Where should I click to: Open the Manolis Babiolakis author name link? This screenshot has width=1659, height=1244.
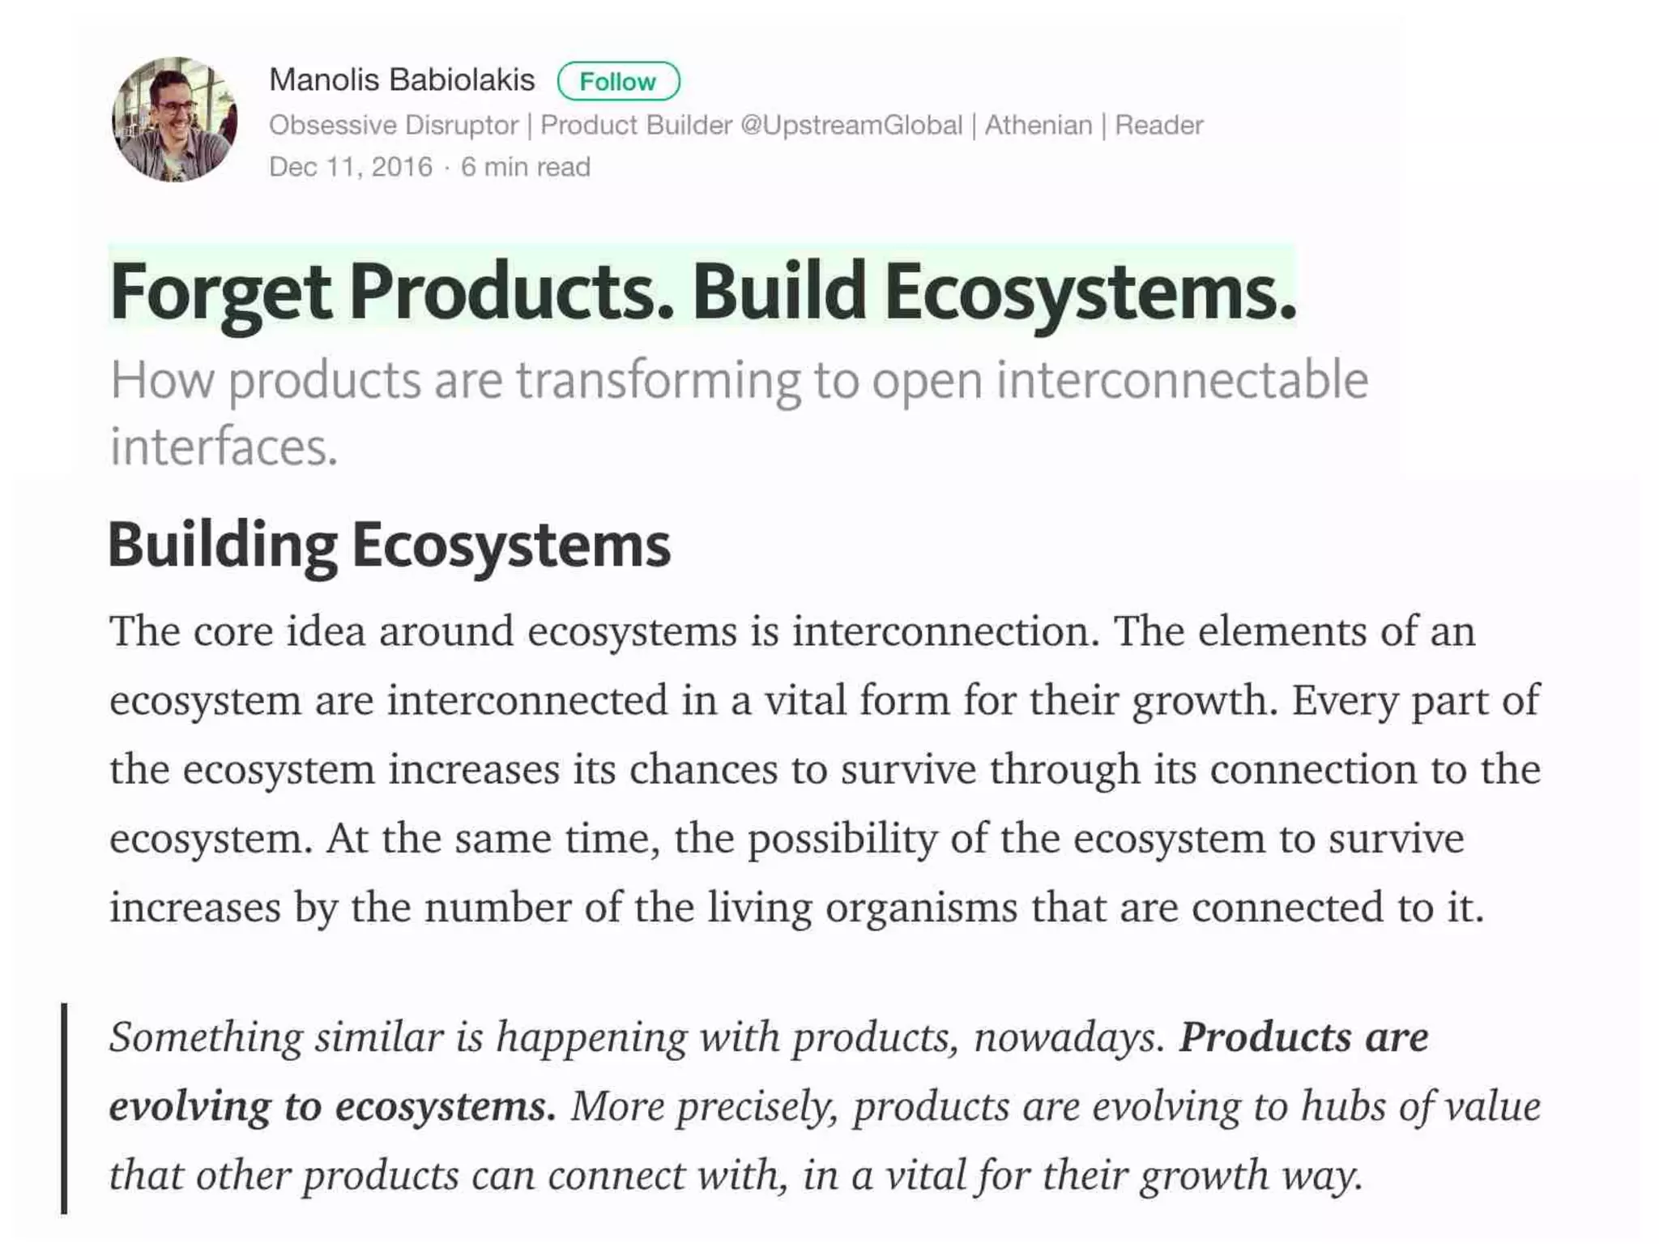coord(402,80)
